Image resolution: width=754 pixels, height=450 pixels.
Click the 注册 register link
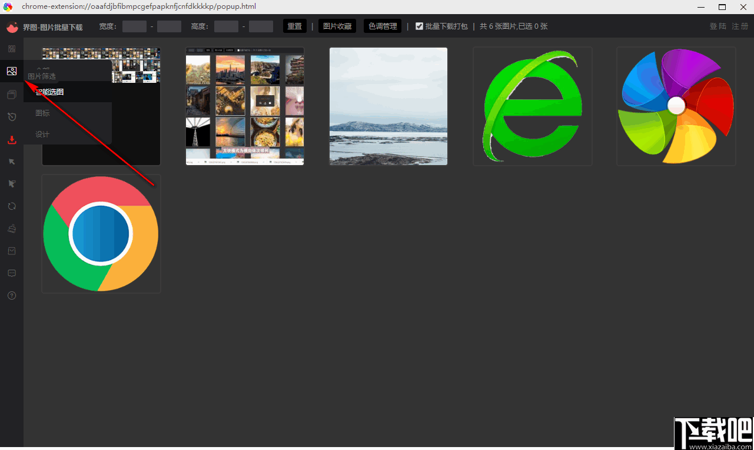pos(740,26)
